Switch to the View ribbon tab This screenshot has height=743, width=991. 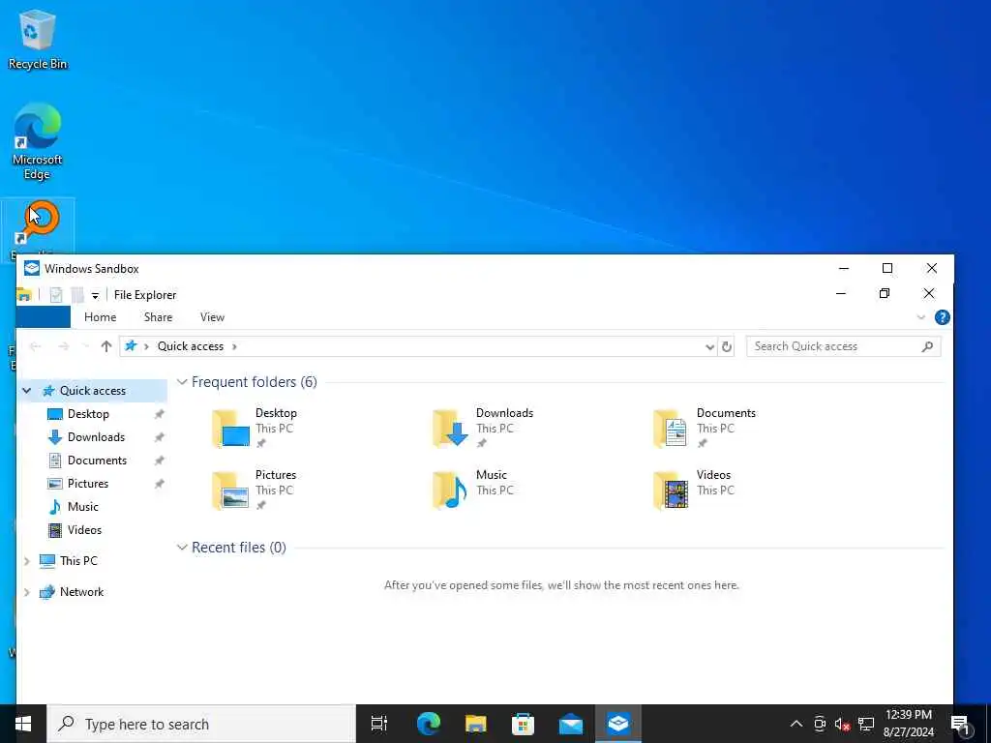pyautogui.click(x=212, y=317)
